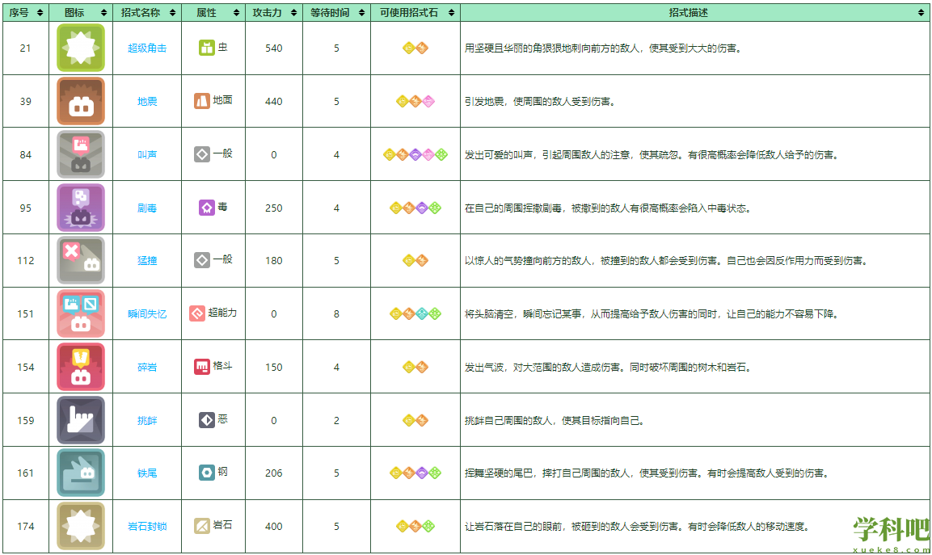Click attack power value 440
This screenshot has height=555, width=932.
click(x=273, y=102)
